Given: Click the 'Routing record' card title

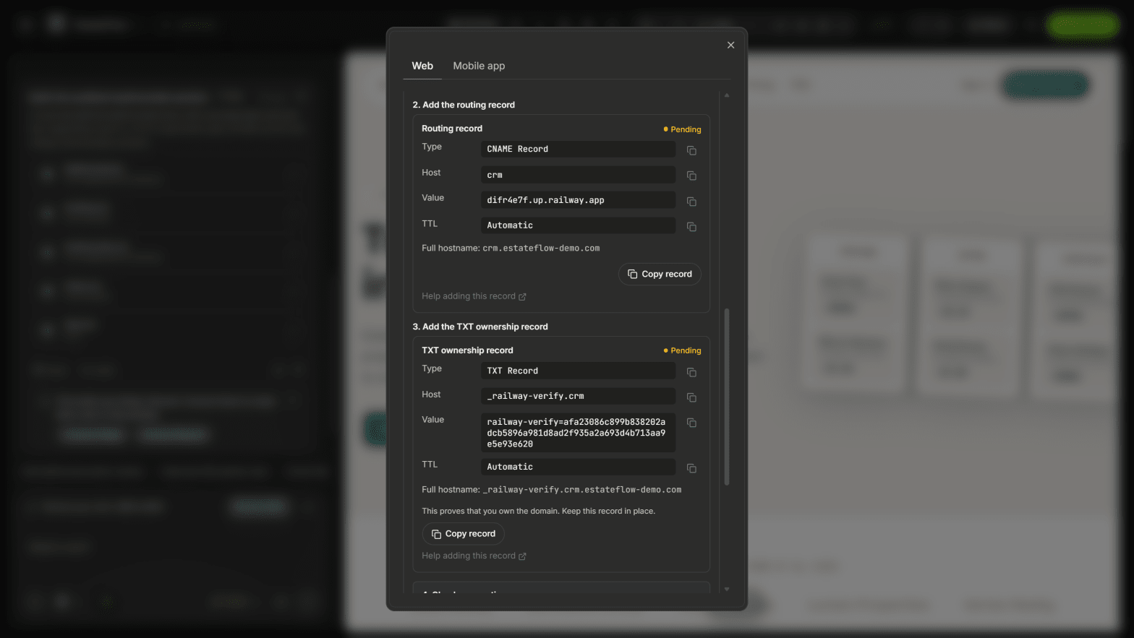Looking at the screenshot, I should pyautogui.click(x=452, y=129).
